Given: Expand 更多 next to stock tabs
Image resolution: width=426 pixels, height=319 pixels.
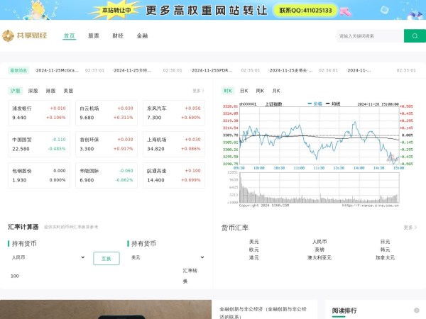Looking at the screenshot, I should (x=198, y=91).
